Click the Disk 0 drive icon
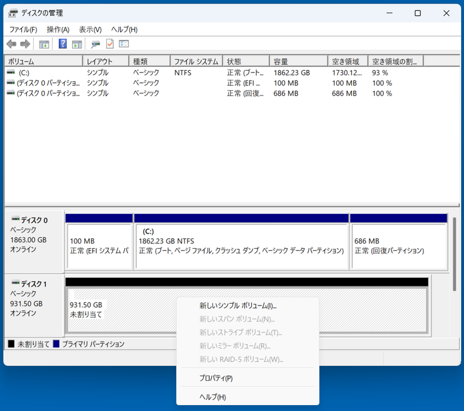Viewport: 464px width, 411px height. (16, 219)
